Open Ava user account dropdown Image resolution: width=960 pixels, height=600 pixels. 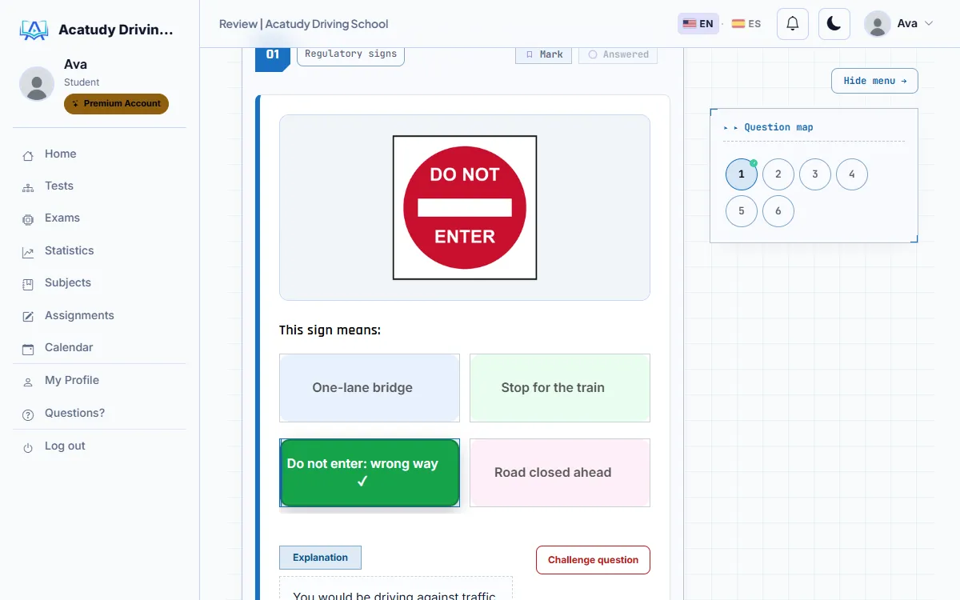pyautogui.click(x=899, y=24)
